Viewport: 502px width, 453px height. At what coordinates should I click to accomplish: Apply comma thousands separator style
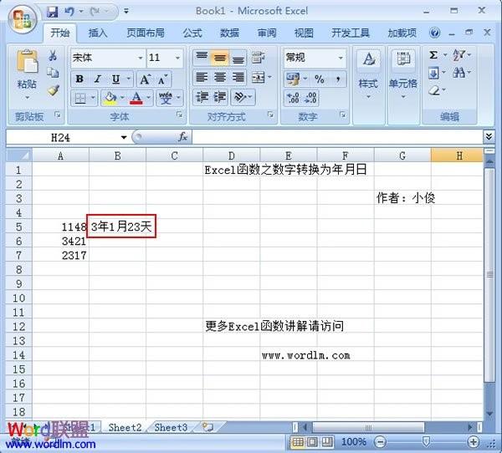coord(338,79)
